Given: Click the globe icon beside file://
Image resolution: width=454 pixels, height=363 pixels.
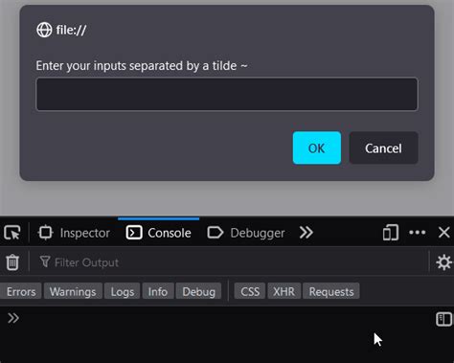Looking at the screenshot, I should point(44,30).
